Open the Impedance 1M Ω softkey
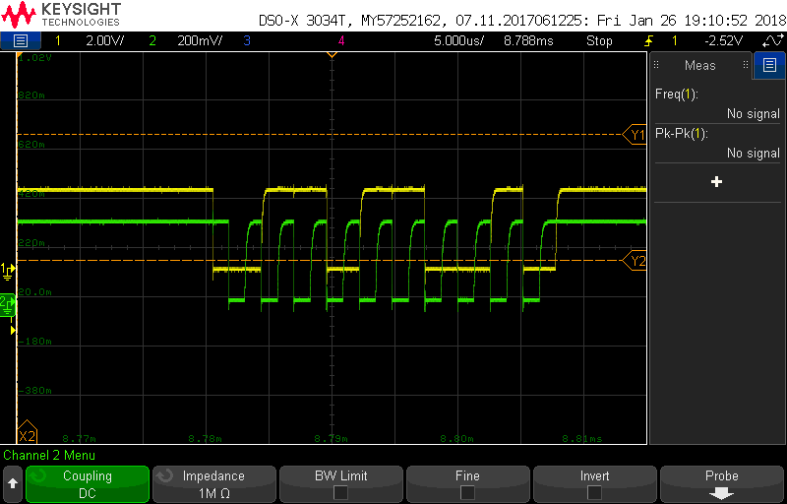Viewport: 787px width, 504px height. (x=213, y=484)
